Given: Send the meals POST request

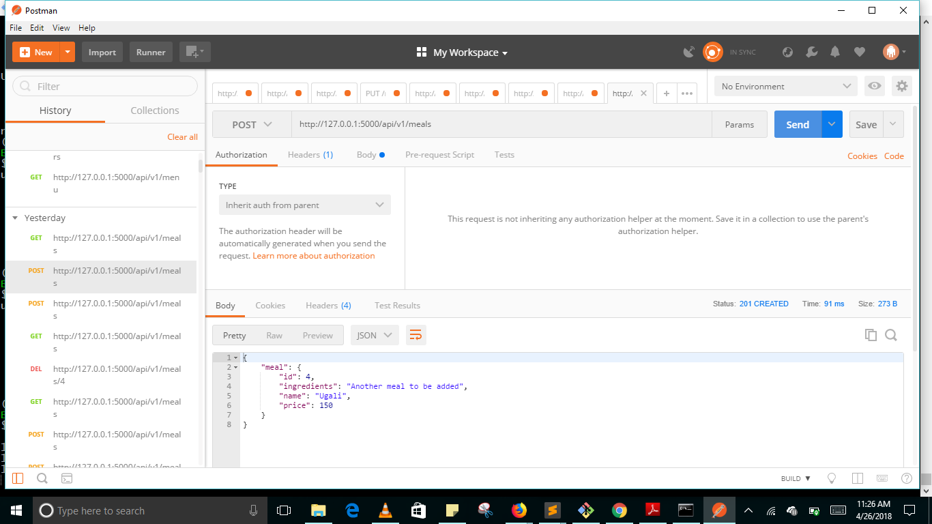Looking at the screenshot, I should click(797, 124).
